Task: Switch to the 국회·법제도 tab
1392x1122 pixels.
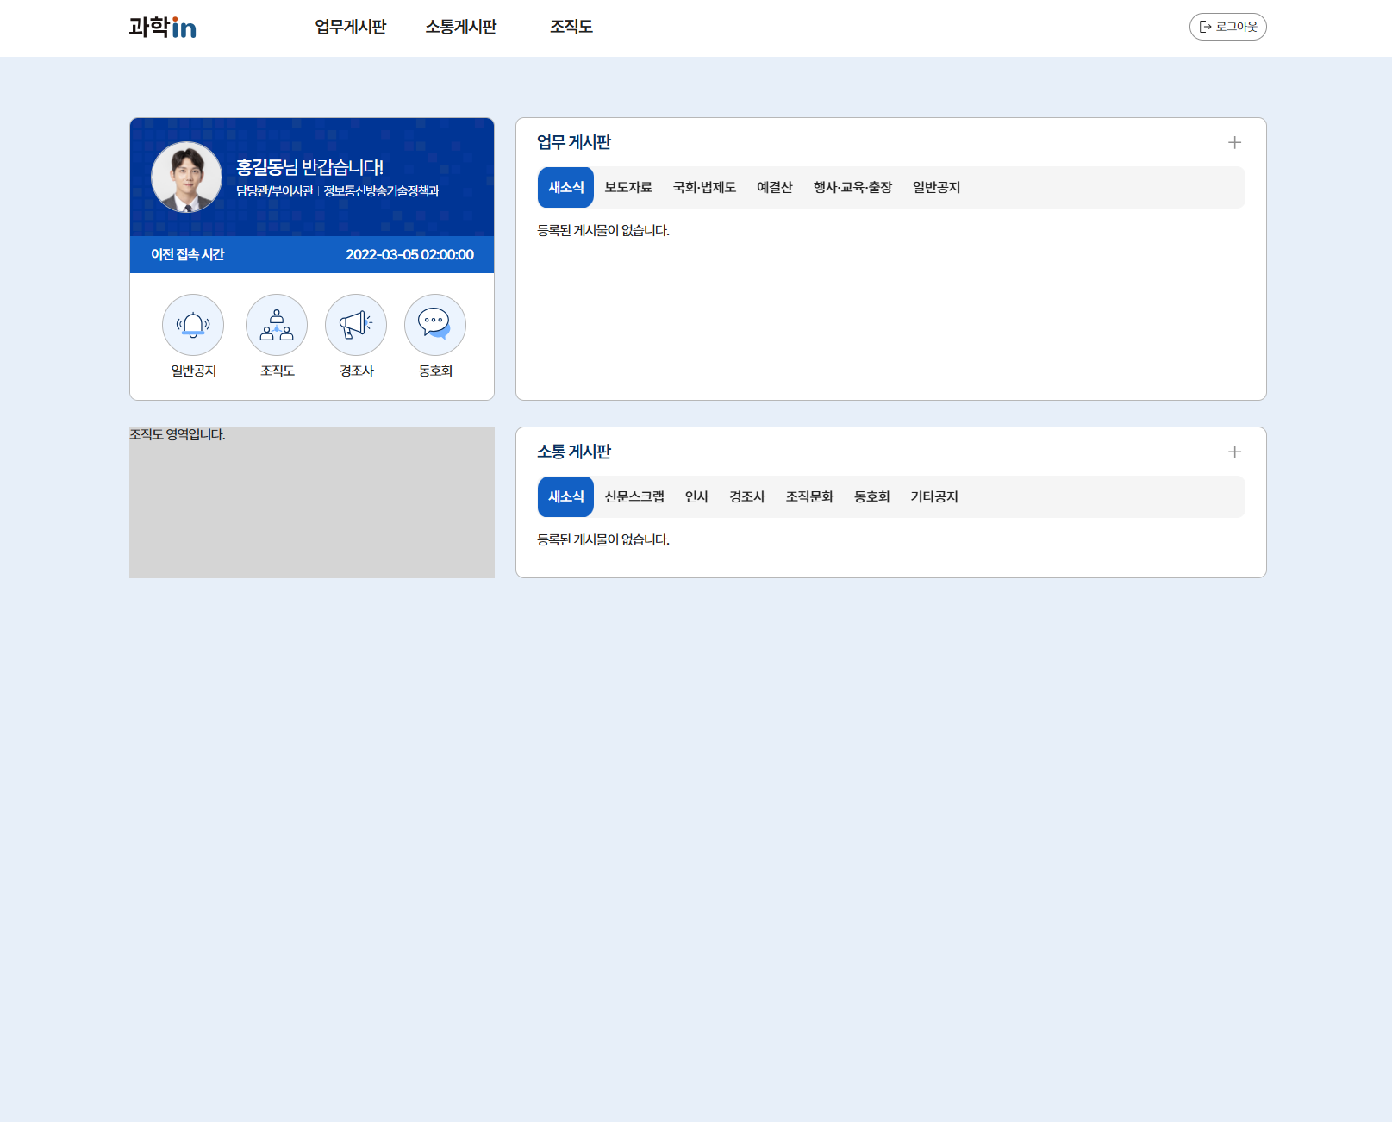Action: [704, 187]
